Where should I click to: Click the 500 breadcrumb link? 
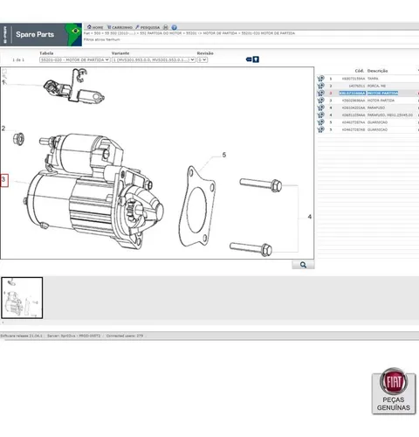tap(97, 33)
